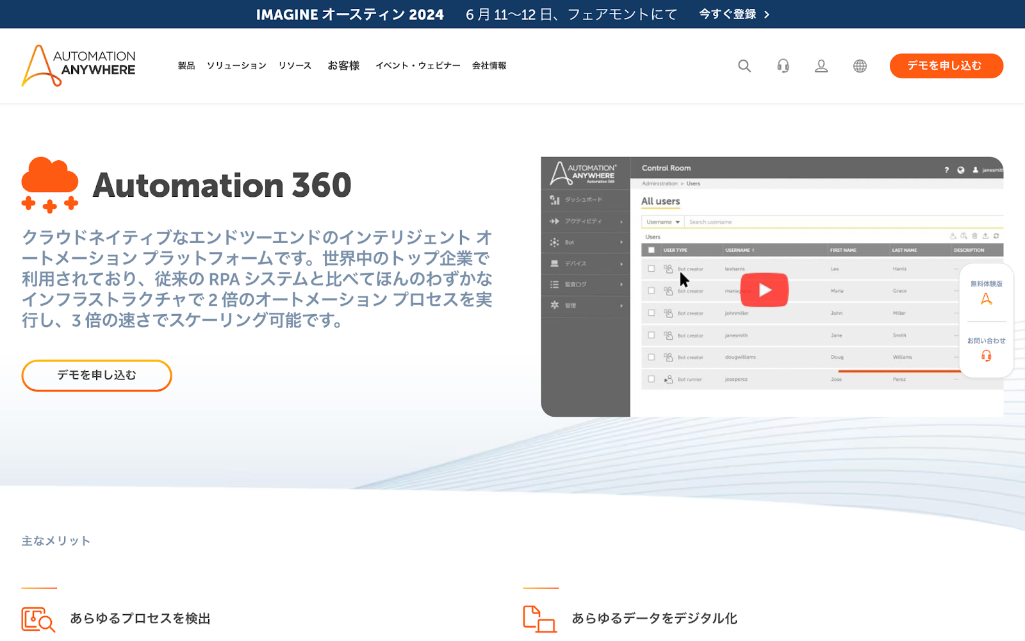
Task: Click the お問い合わせ headset widget icon
Action: [987, 356]
